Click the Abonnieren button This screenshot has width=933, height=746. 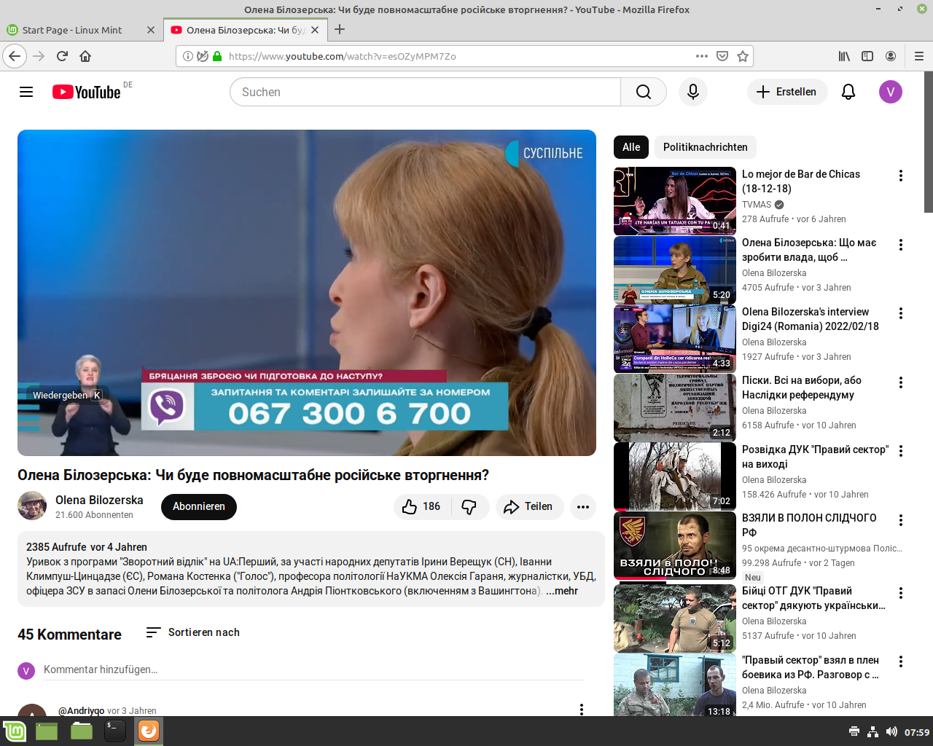click(199, 506)
